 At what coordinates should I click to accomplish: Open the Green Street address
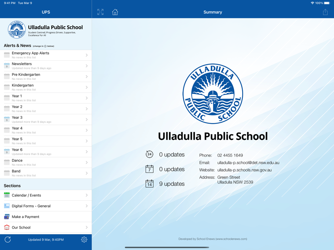pos(235,180)
